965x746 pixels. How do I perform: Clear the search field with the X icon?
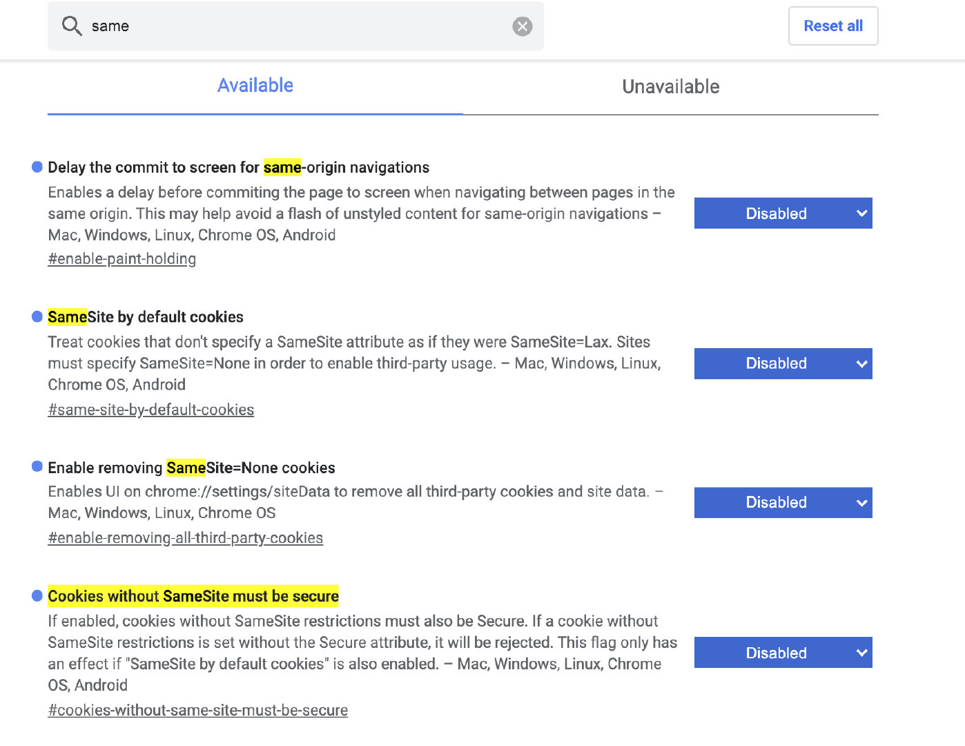point(523,26)
